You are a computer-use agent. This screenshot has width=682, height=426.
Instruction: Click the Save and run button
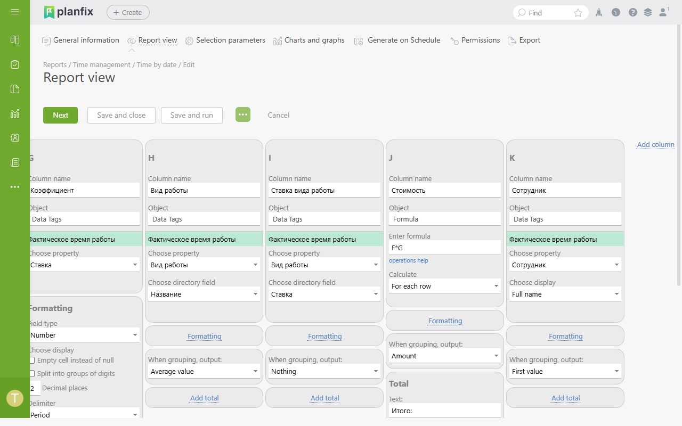tap(192, 115)
